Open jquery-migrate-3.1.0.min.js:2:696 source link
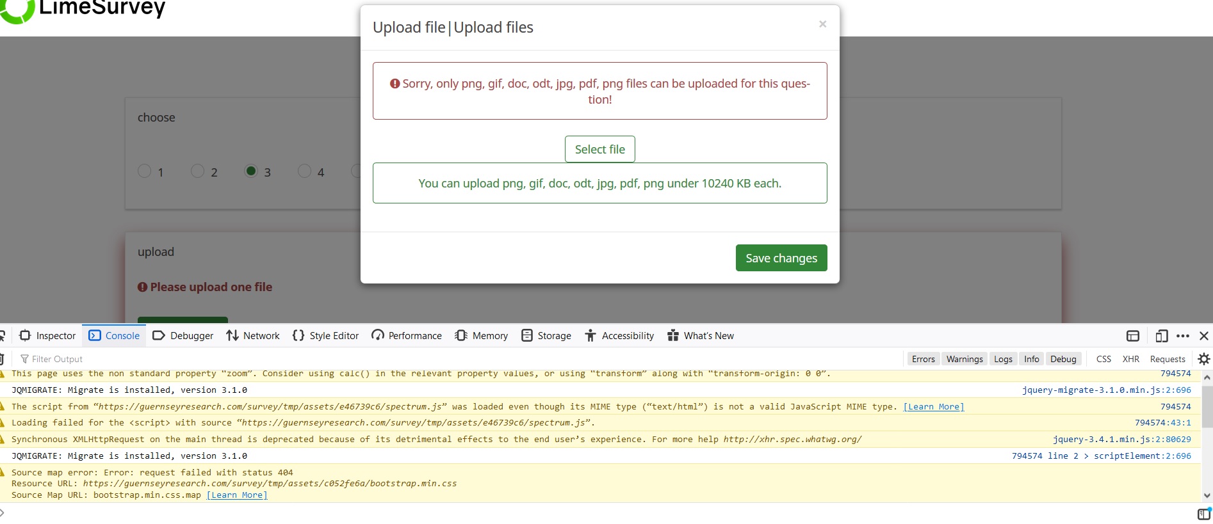The width and height of the screenshot is (1213, 524). coord(1107,390)
